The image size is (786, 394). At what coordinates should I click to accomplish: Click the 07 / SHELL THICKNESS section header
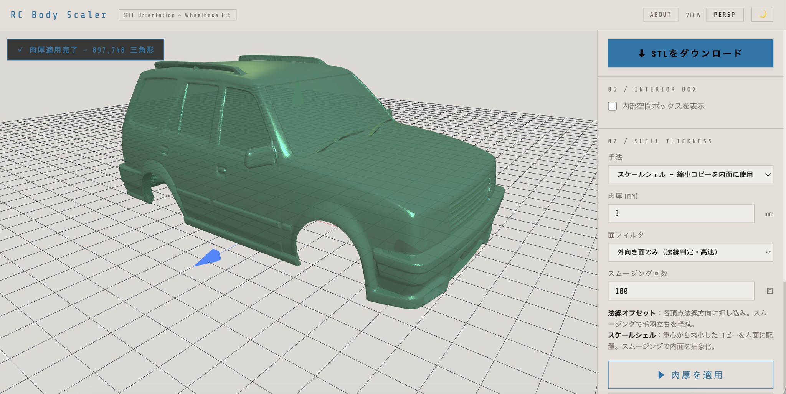[x=660, y=141]
